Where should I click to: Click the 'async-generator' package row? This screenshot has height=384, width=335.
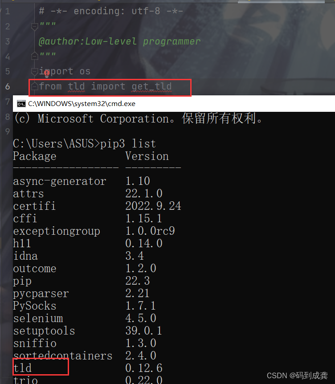[x=82, y=181]
